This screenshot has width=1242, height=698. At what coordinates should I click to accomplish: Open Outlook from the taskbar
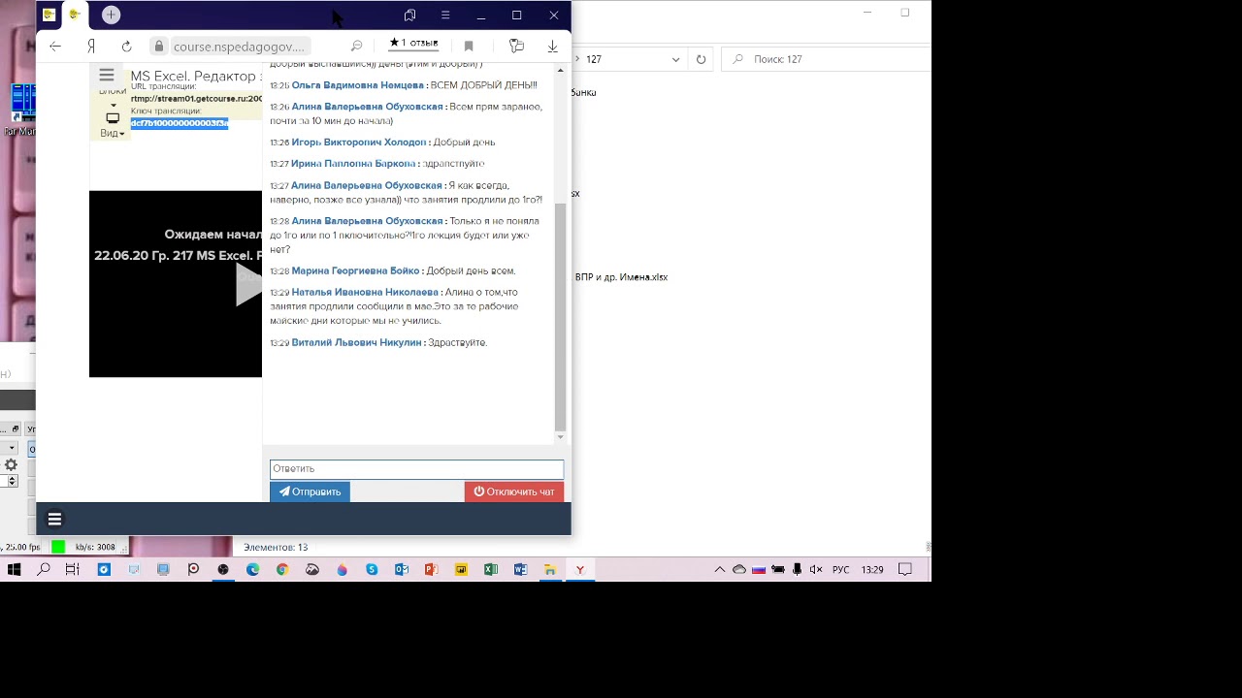point(402,570)
